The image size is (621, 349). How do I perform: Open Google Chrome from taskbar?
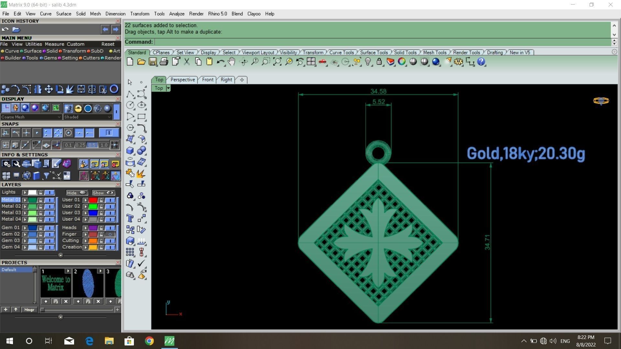tap(149, 341)
